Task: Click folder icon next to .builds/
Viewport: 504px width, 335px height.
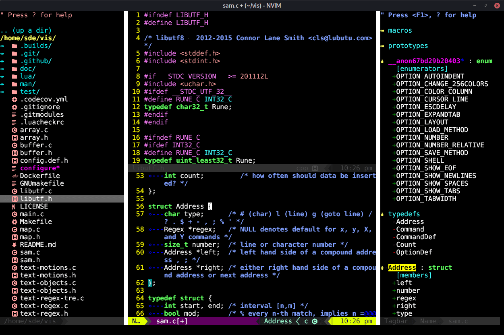Action: tap(15, 46)
